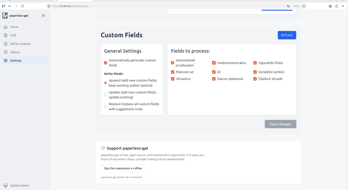Click the translate page icon in address bar

click(x=288, y=6)
